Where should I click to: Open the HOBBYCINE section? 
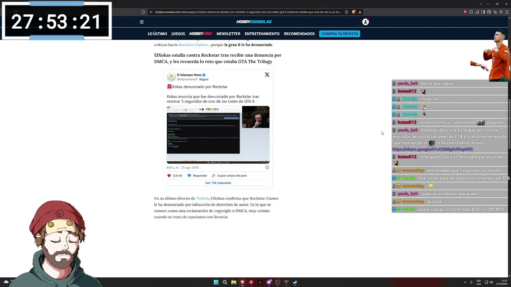tap(200, 34)
